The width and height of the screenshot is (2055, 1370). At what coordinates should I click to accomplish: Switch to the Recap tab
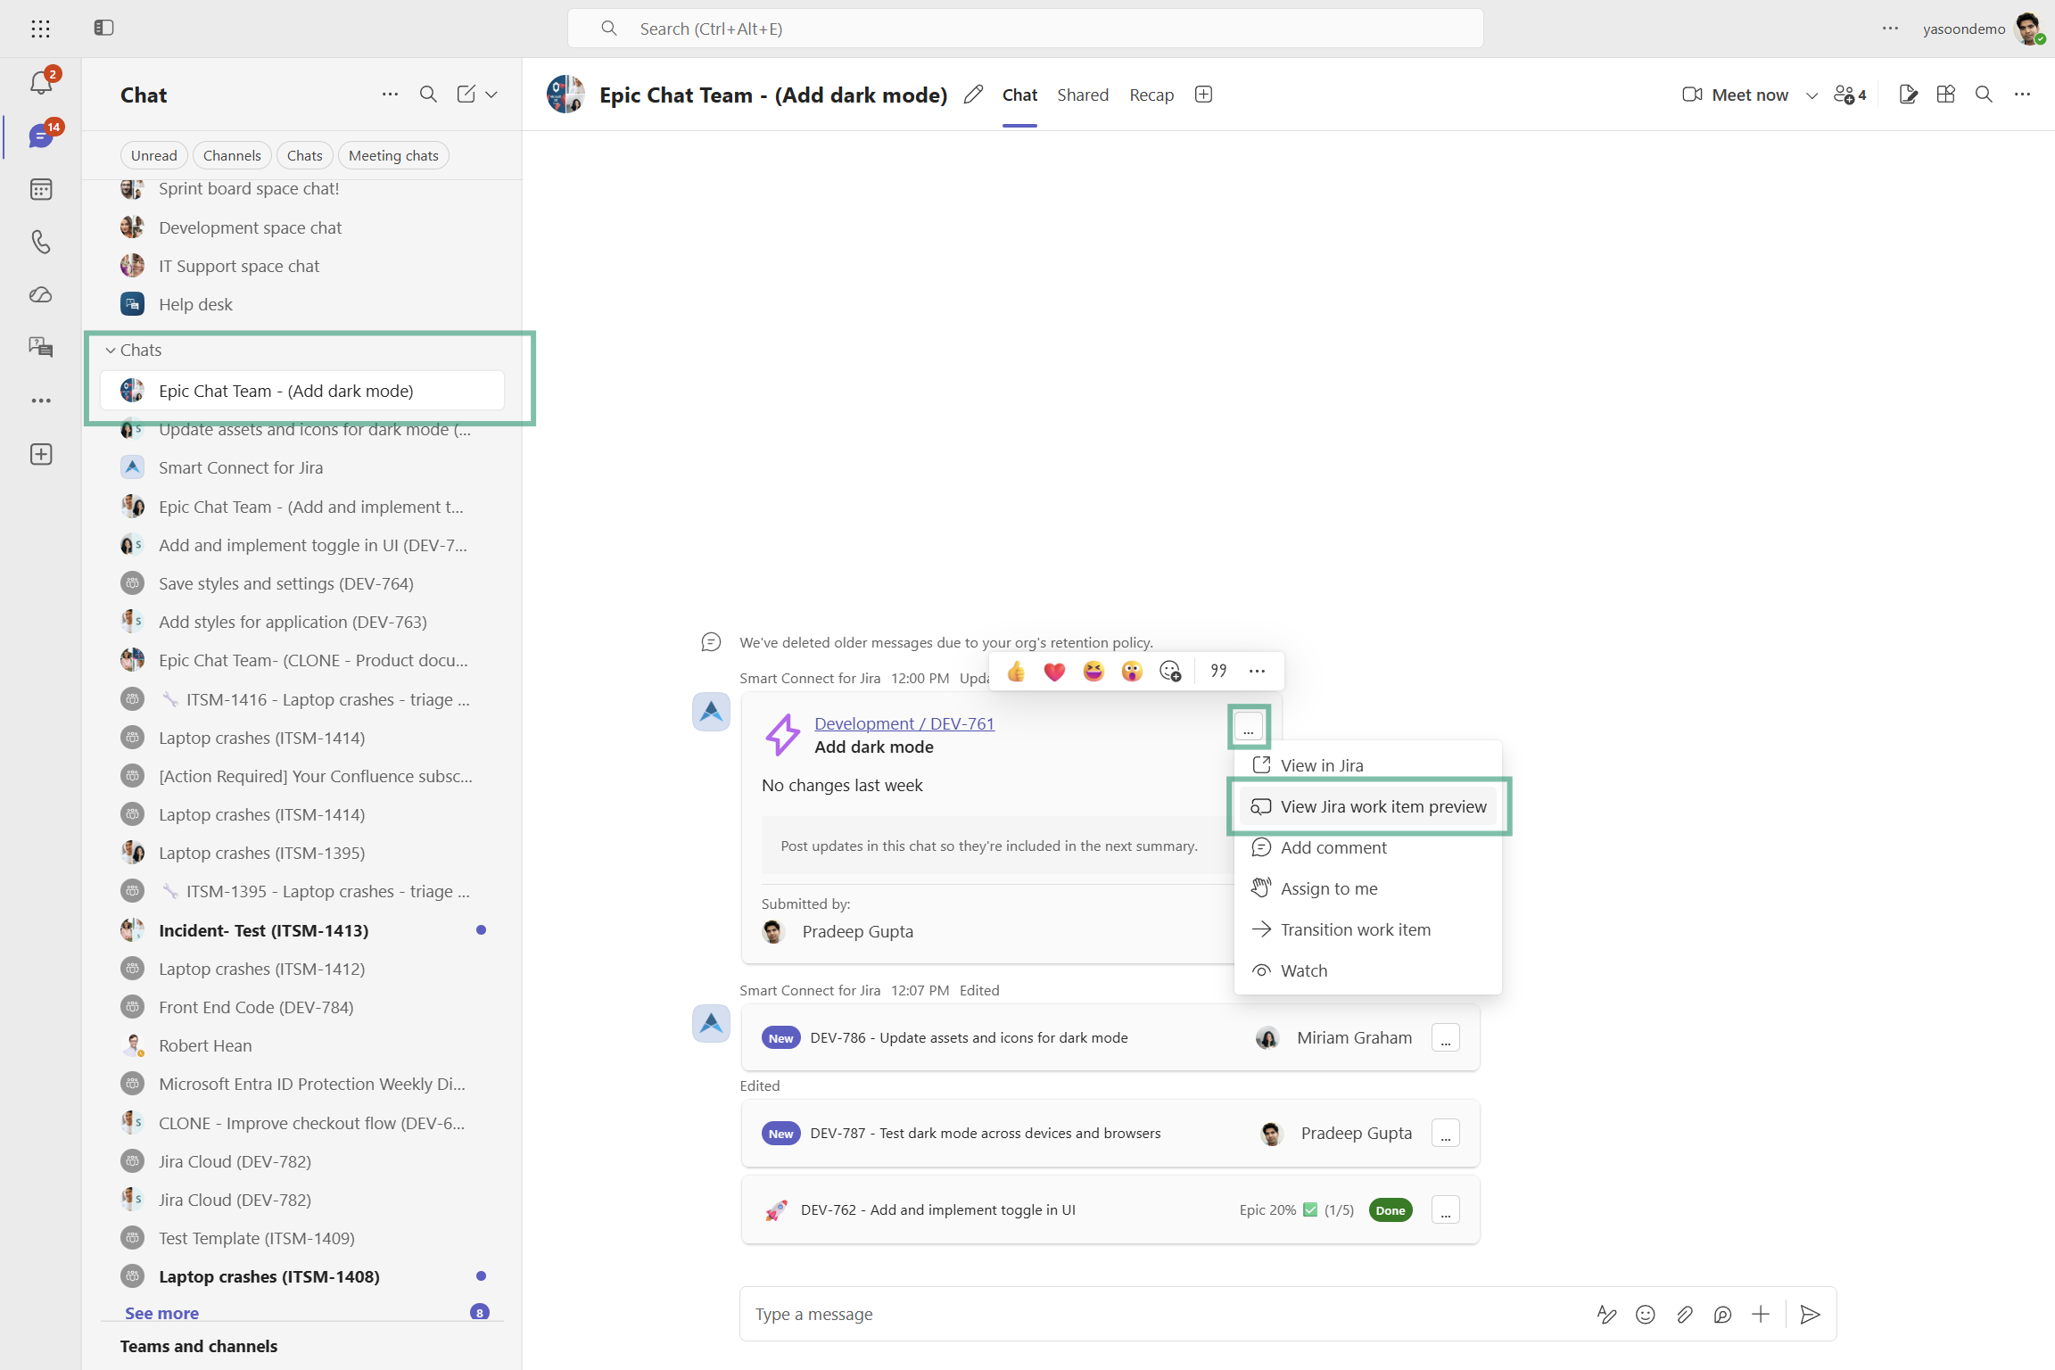tap(1151, 95)
